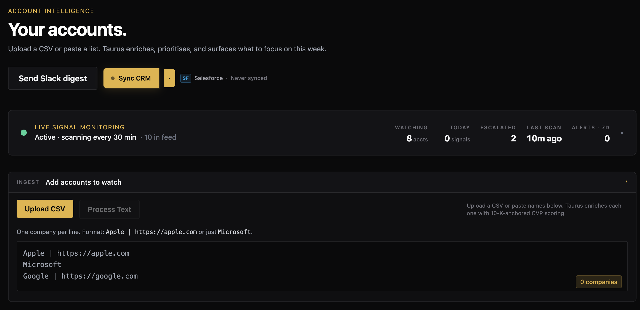Click the Active scanning every 30 min text
The image size is (640, 310).
(x=85, y=137)
